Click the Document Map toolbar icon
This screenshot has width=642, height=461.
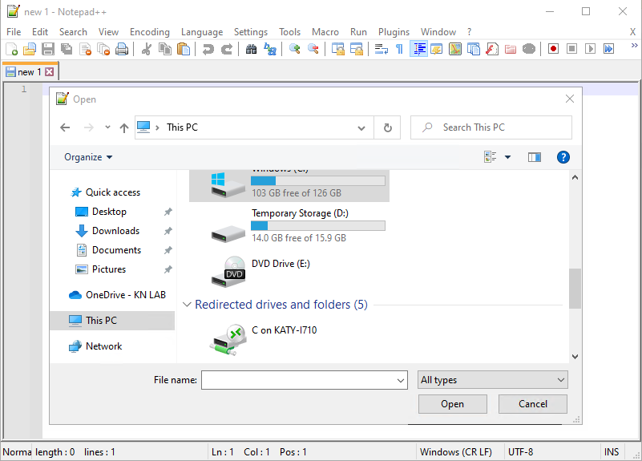click(x=455, y=49)
